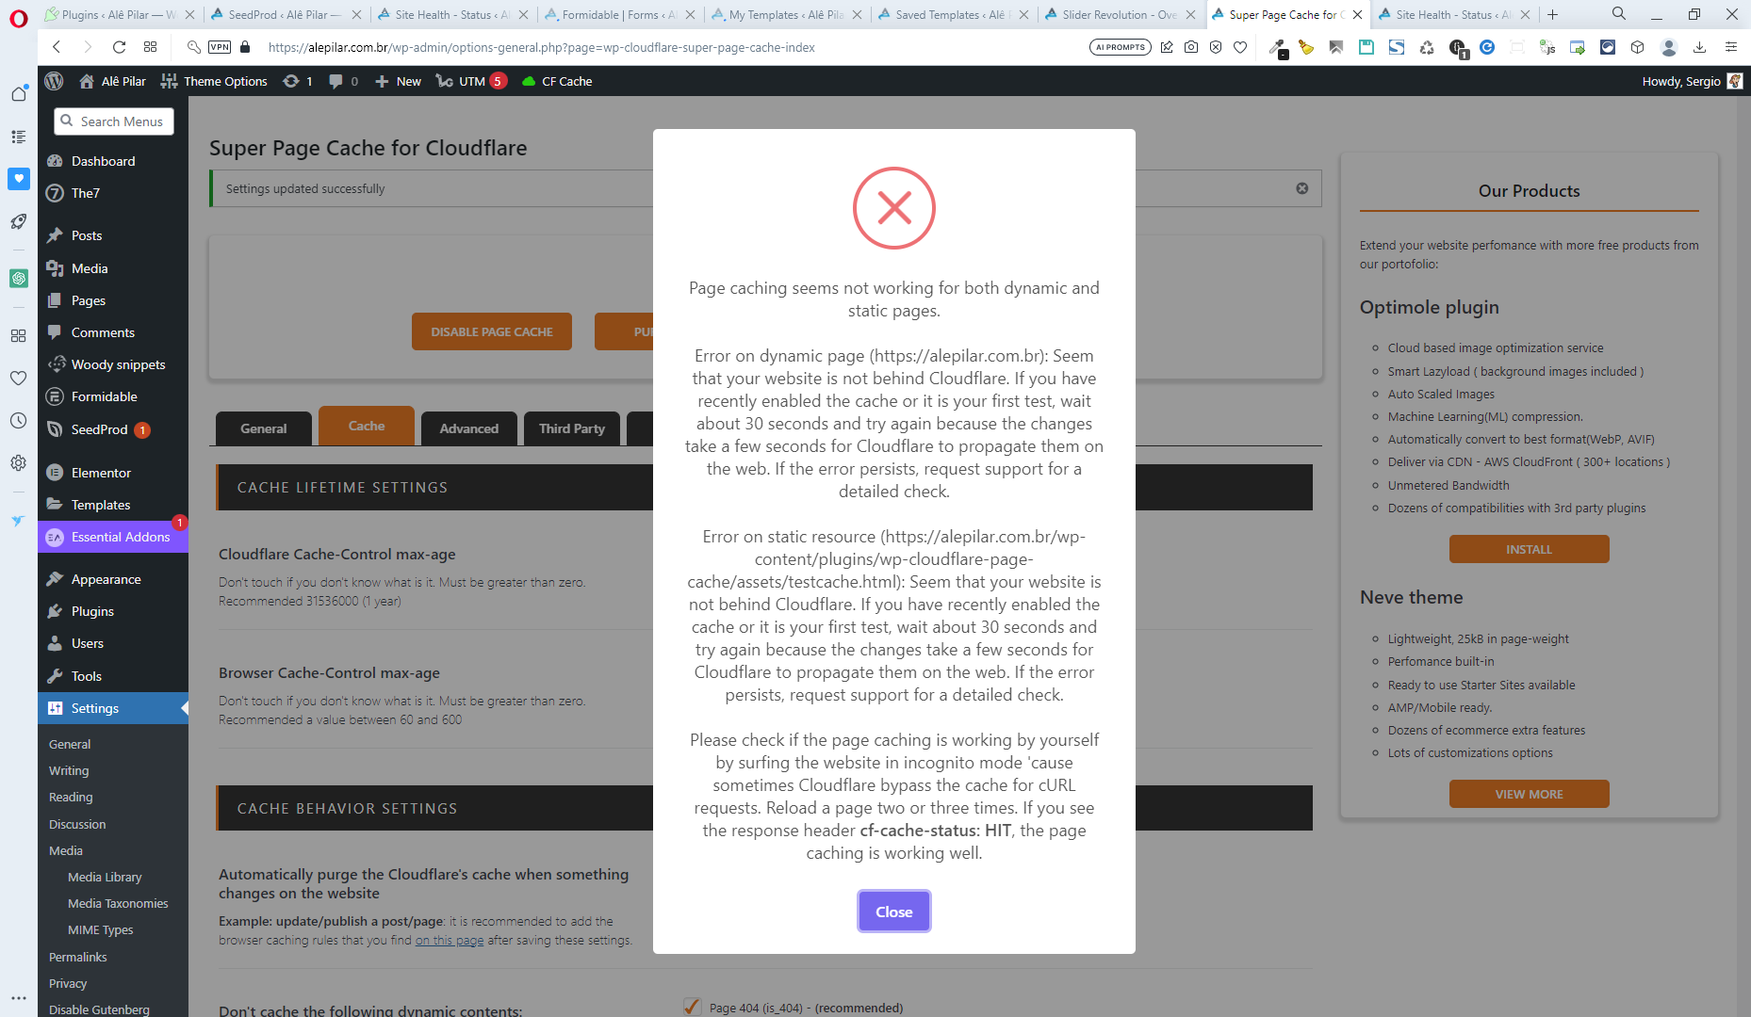The height and width of the screenshot is (1017, 1751).
Task: Open the Essential Addons menu
Action: (113, 537)
